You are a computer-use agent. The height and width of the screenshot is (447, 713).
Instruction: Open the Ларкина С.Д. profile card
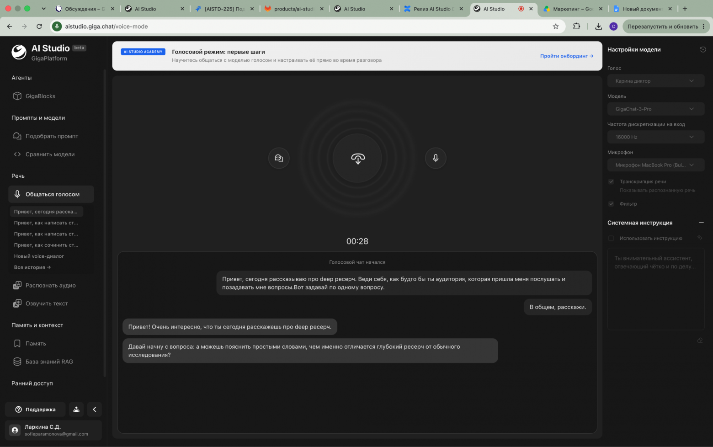pyautogui.click(x=53, y=430)
